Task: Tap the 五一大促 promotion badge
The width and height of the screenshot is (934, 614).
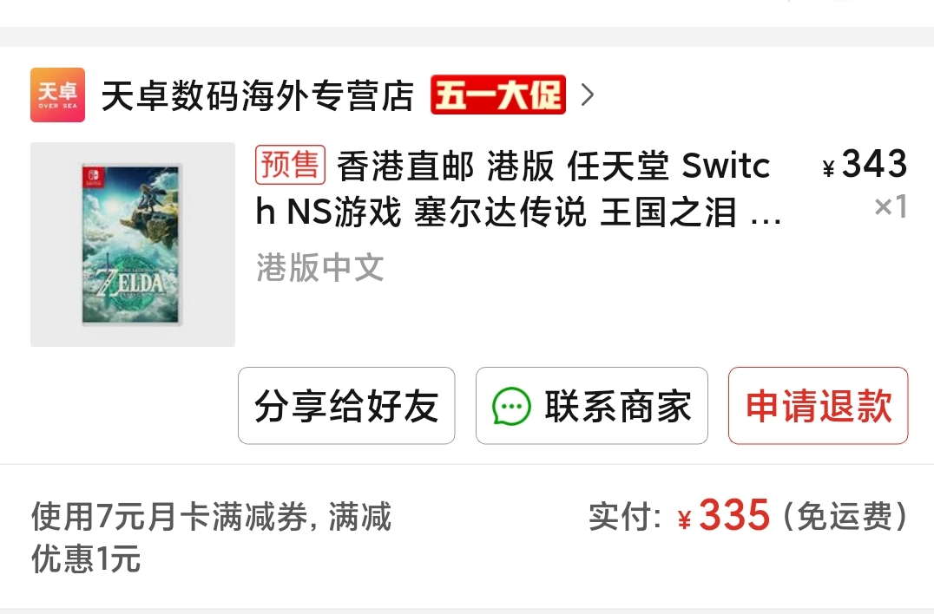Action: [x=498, y=95]
